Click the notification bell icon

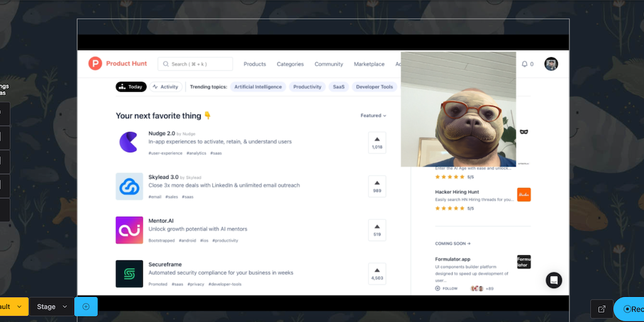[x=525, y=64]
